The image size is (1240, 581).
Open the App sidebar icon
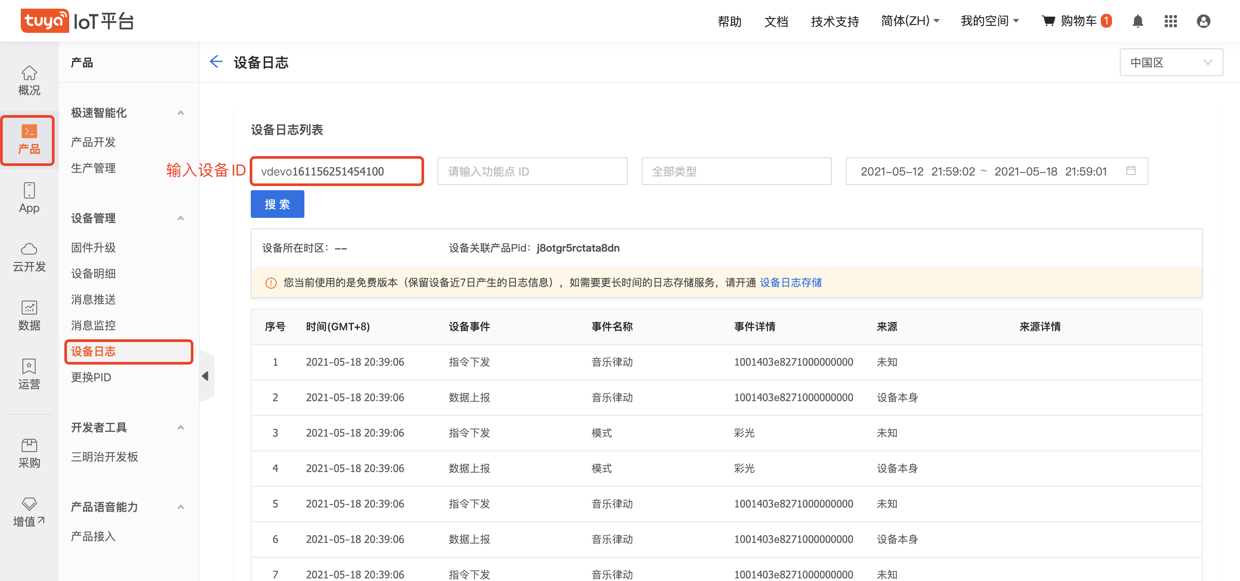click(x=29, y=190)
